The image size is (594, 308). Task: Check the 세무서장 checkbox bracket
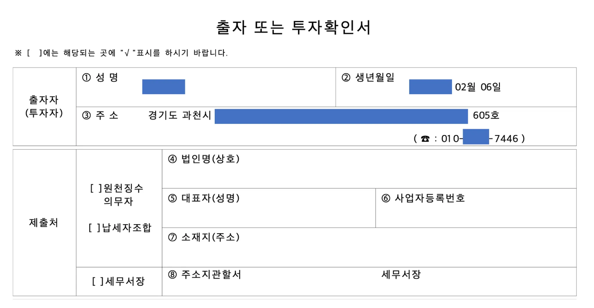coord(98,281)
